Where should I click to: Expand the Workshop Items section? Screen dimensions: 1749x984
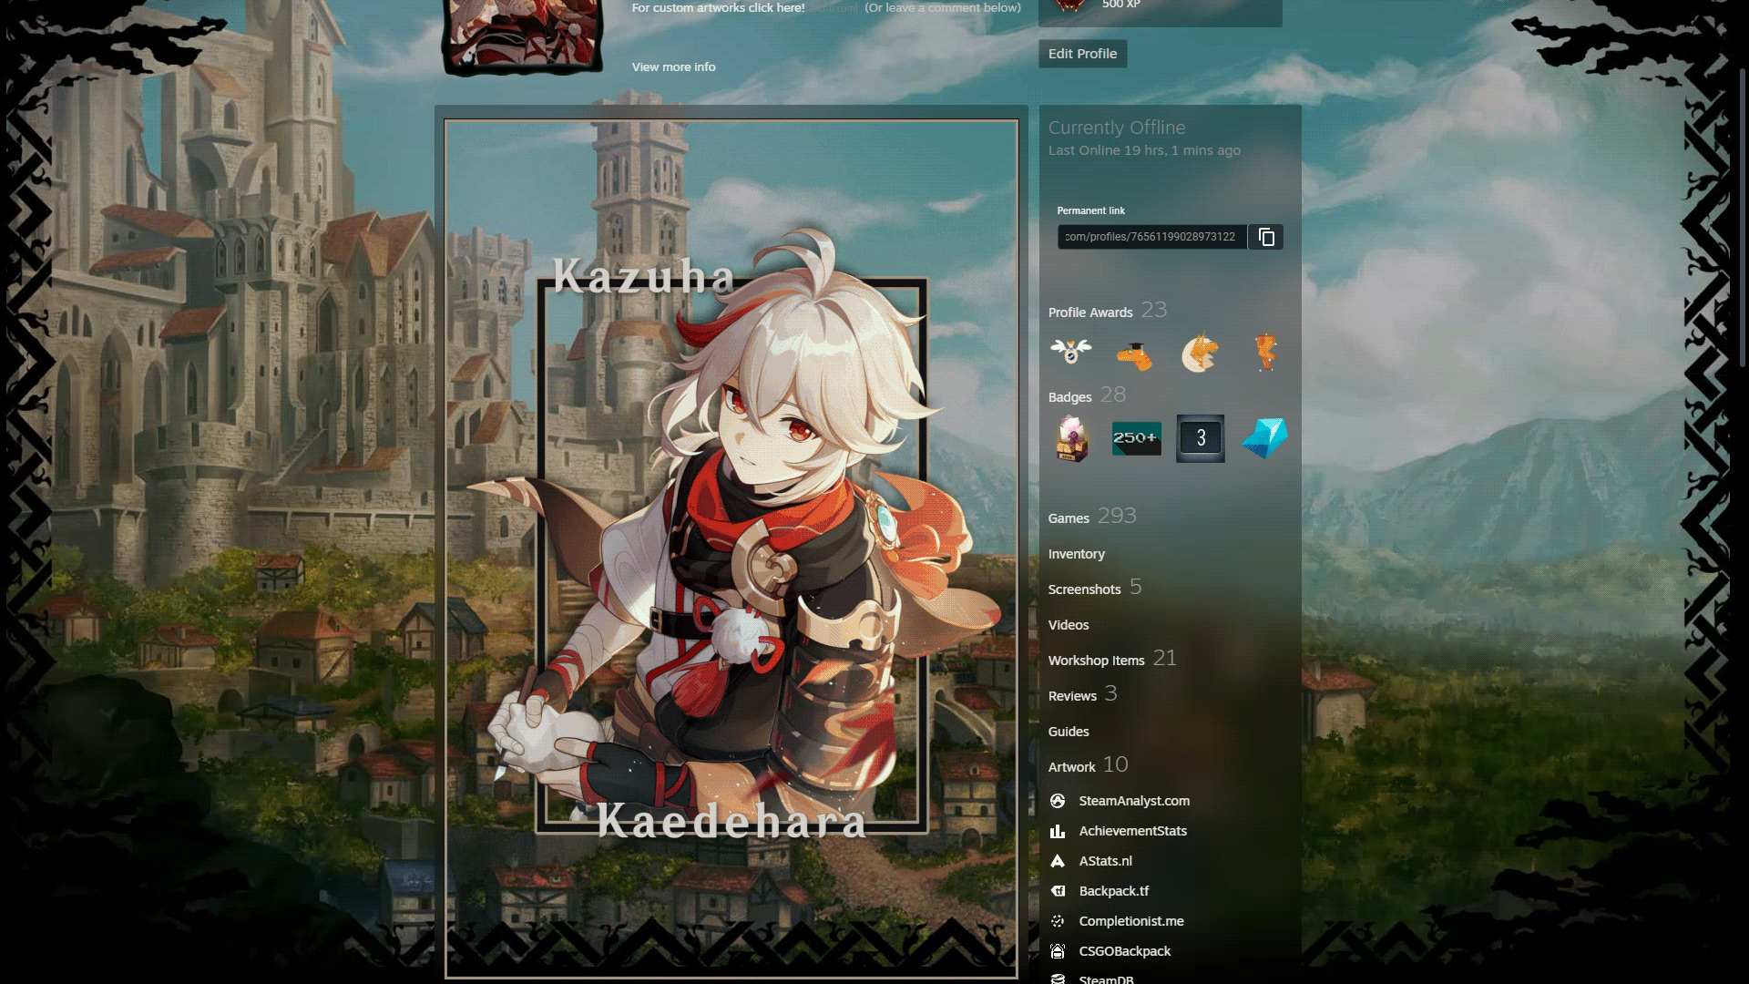1096,660
